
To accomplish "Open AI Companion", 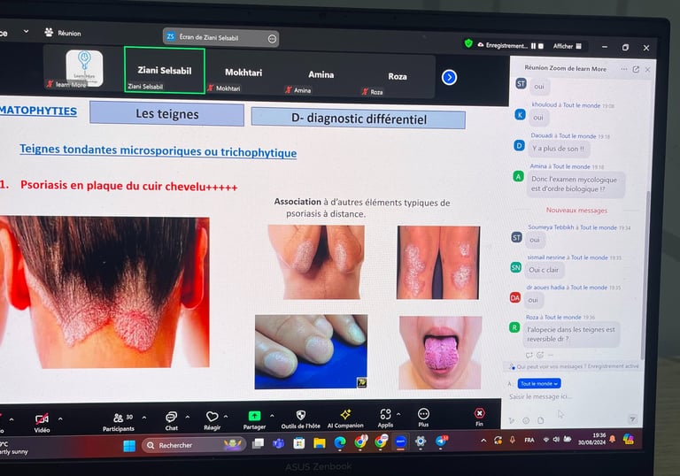I will pos(345,418).
